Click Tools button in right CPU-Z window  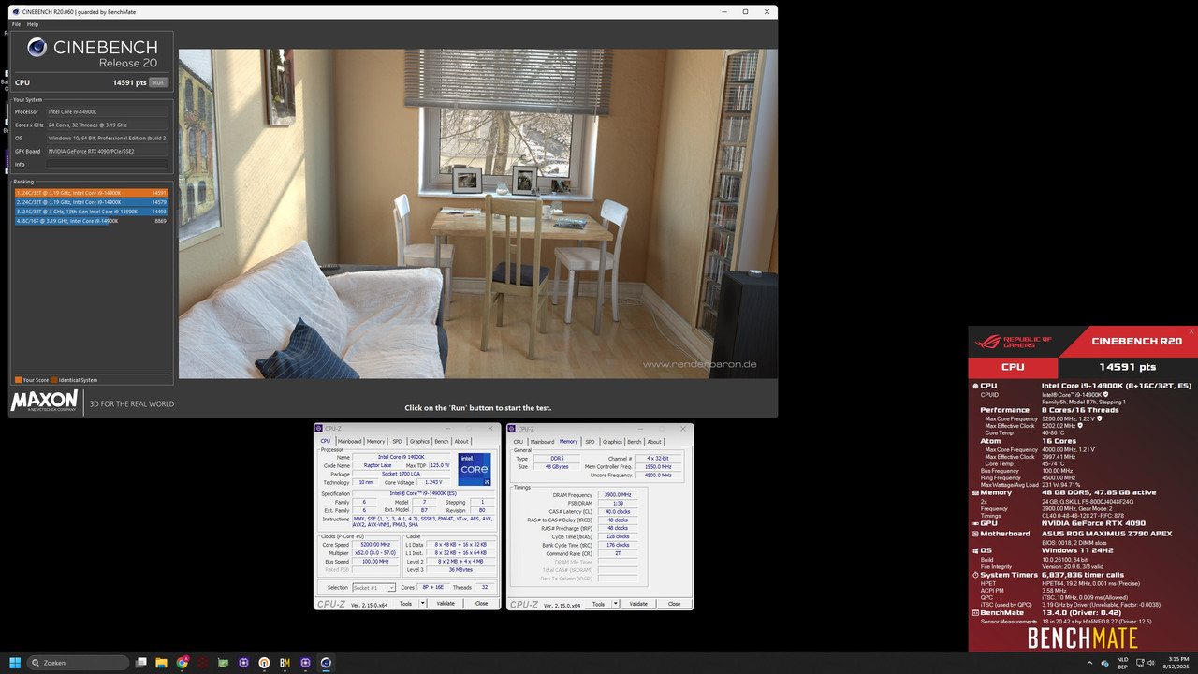point(598,604)
